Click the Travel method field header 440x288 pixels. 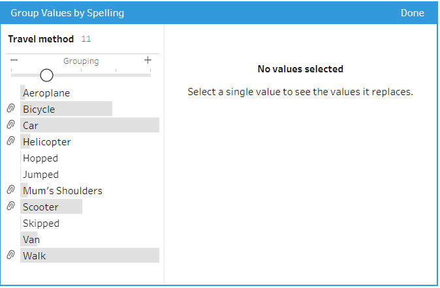point(41,39)
